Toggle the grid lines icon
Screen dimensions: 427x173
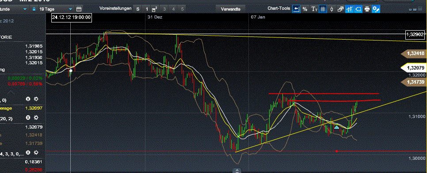pos(323,9)
